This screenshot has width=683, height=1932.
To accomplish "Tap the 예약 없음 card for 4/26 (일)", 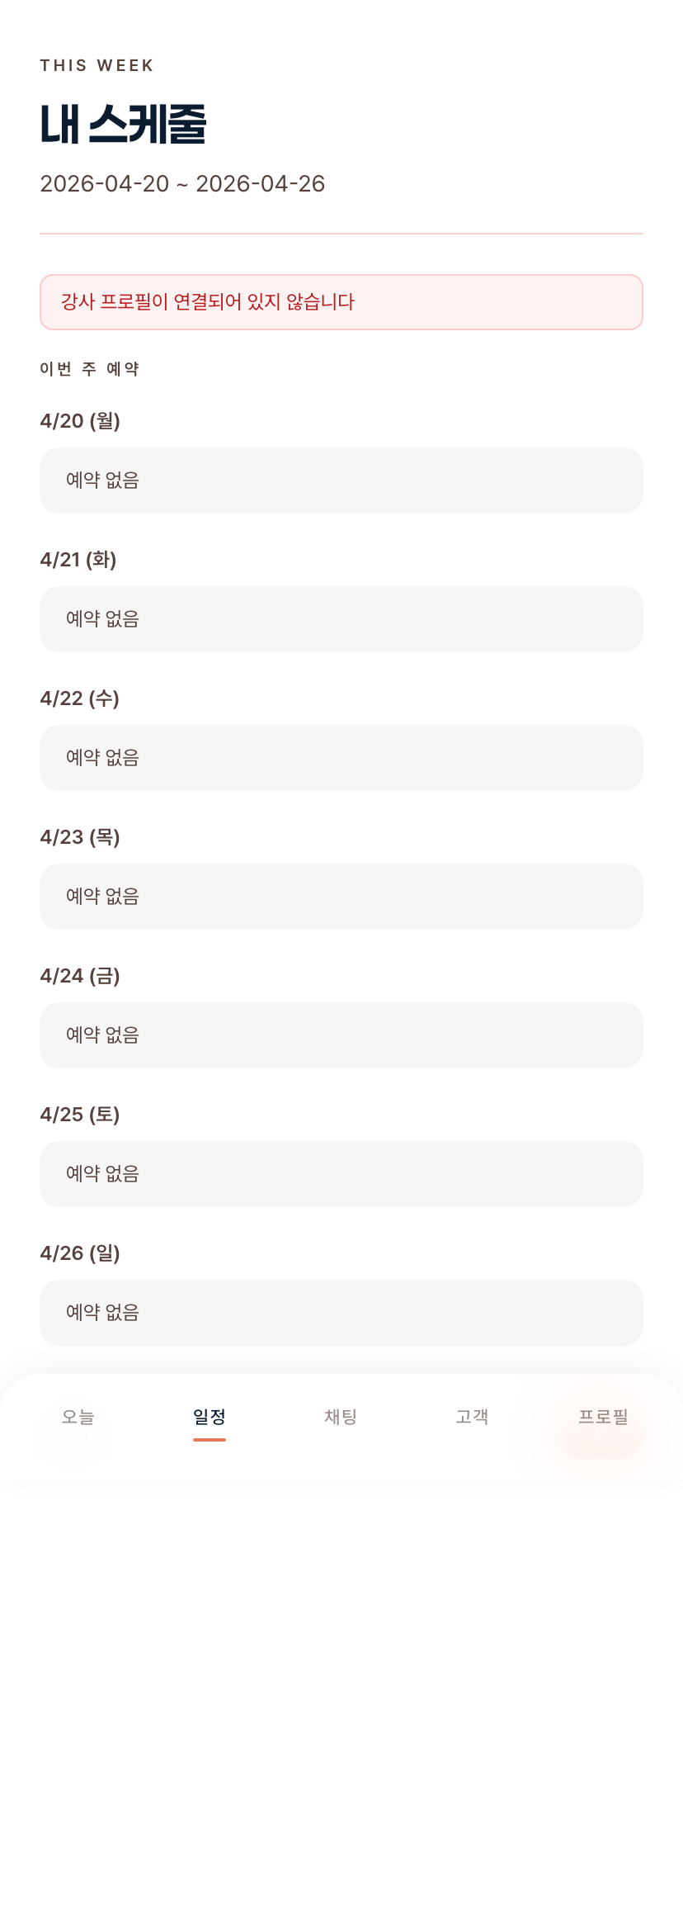I will coord(341,1313).
